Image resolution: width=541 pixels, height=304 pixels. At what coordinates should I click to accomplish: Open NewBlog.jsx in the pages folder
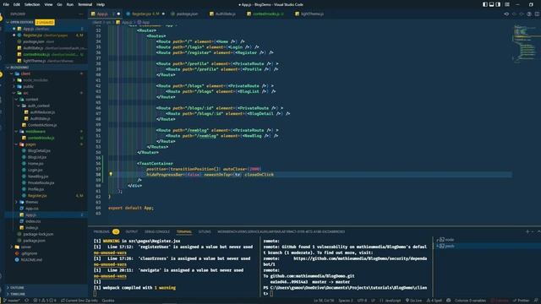(x=38, y=176)
